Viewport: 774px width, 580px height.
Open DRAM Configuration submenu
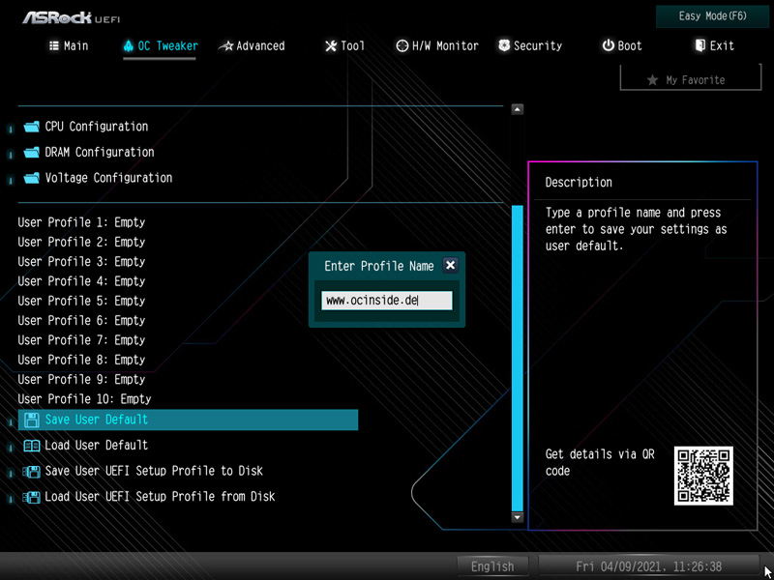click(100, 153)
